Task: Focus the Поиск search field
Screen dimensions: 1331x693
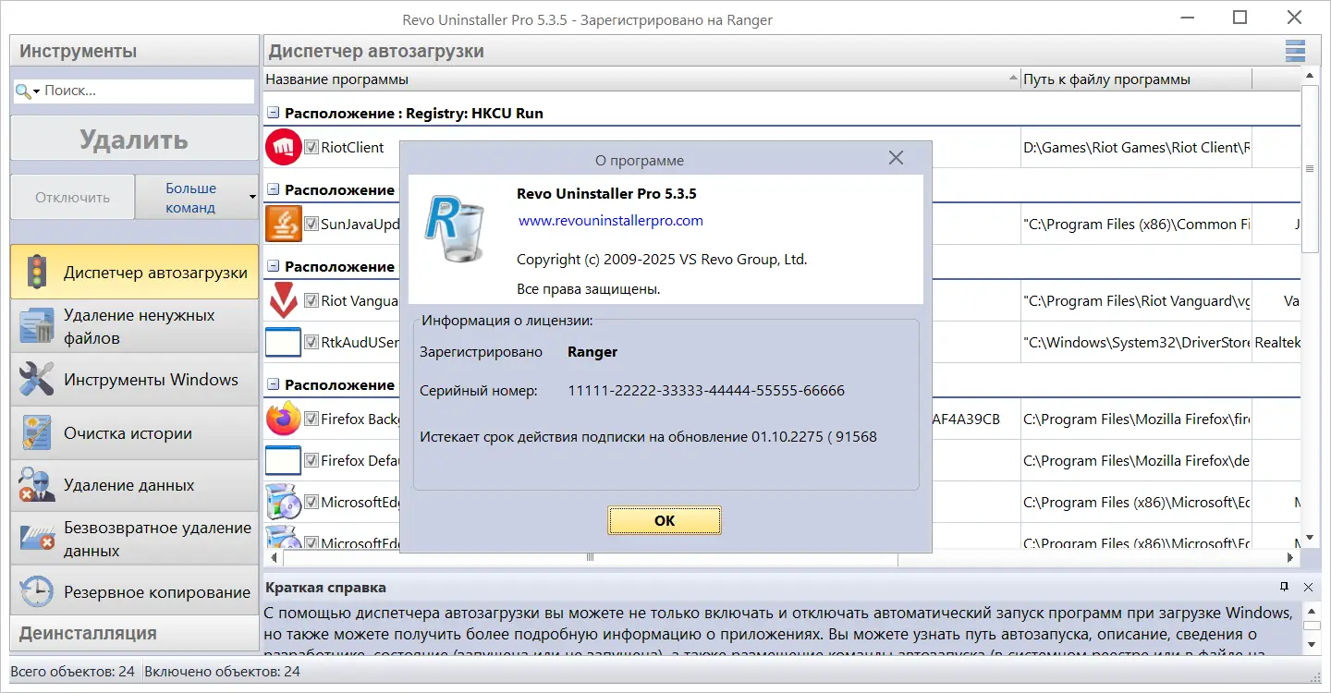Action: [148, 91]
